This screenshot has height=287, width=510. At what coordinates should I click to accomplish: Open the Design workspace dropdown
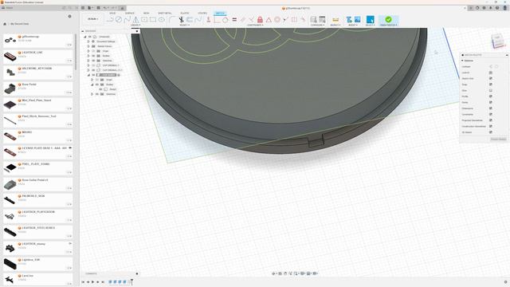92,19
